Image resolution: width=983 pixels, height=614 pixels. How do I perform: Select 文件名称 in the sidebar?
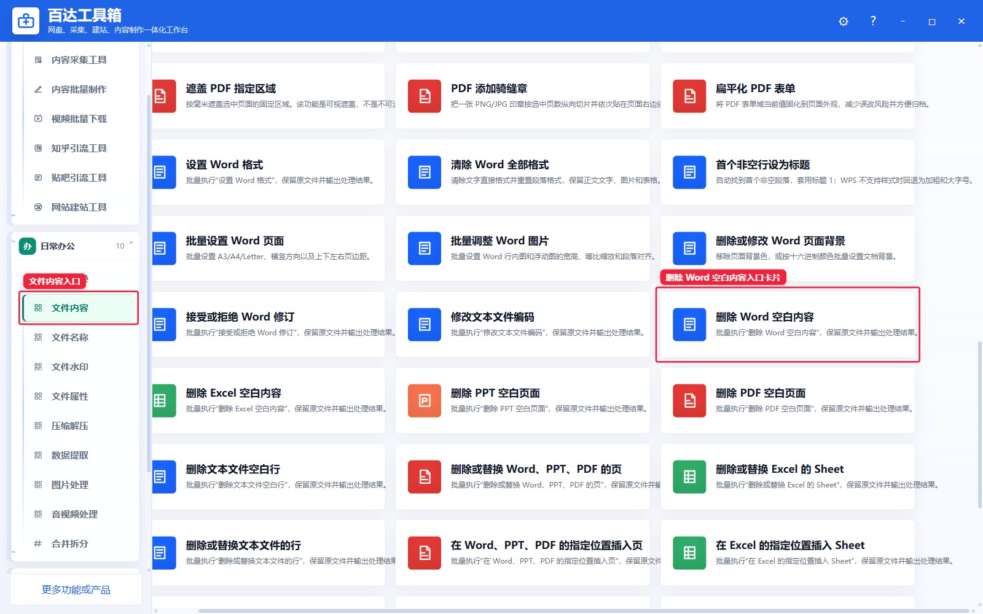click(79, 337)
